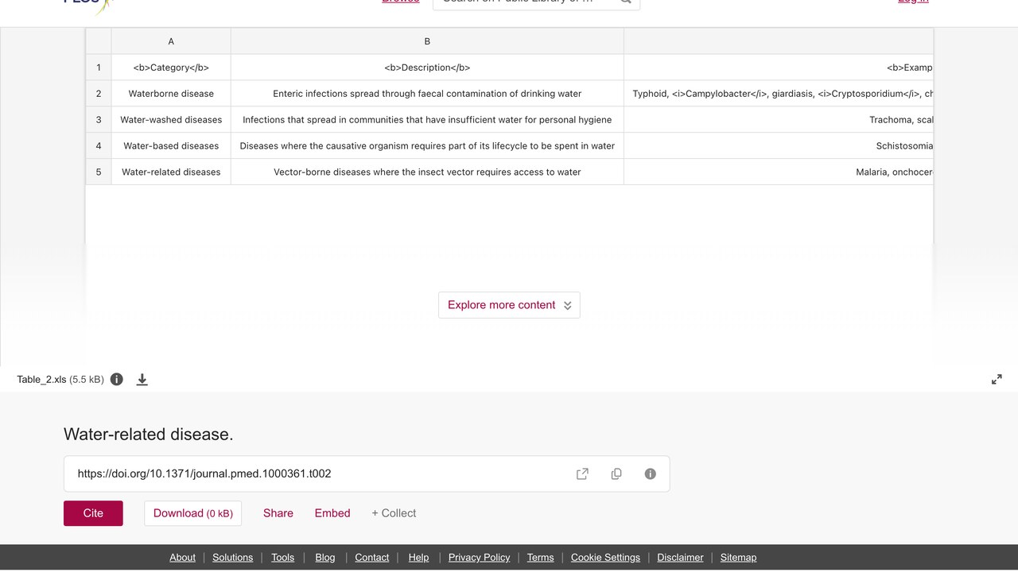Open the Embed option
The image size is (1018, 572).
pyautogui.click(x=332, y=513)
